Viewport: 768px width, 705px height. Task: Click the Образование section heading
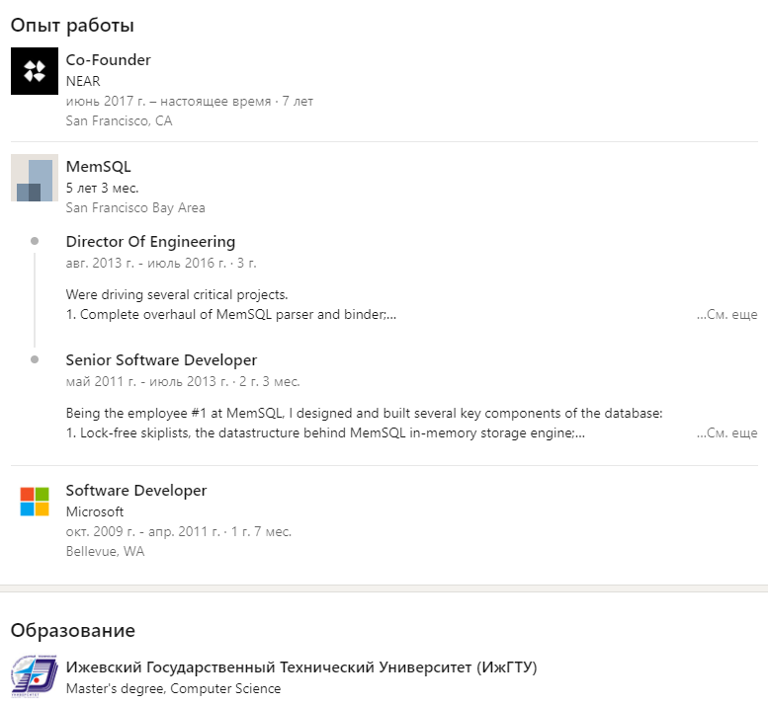click(x=72, y=630)
